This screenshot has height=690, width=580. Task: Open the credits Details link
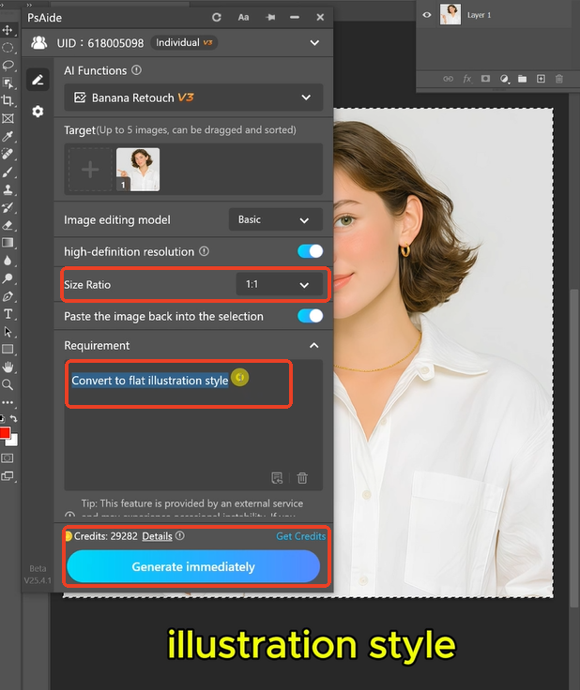157,536
